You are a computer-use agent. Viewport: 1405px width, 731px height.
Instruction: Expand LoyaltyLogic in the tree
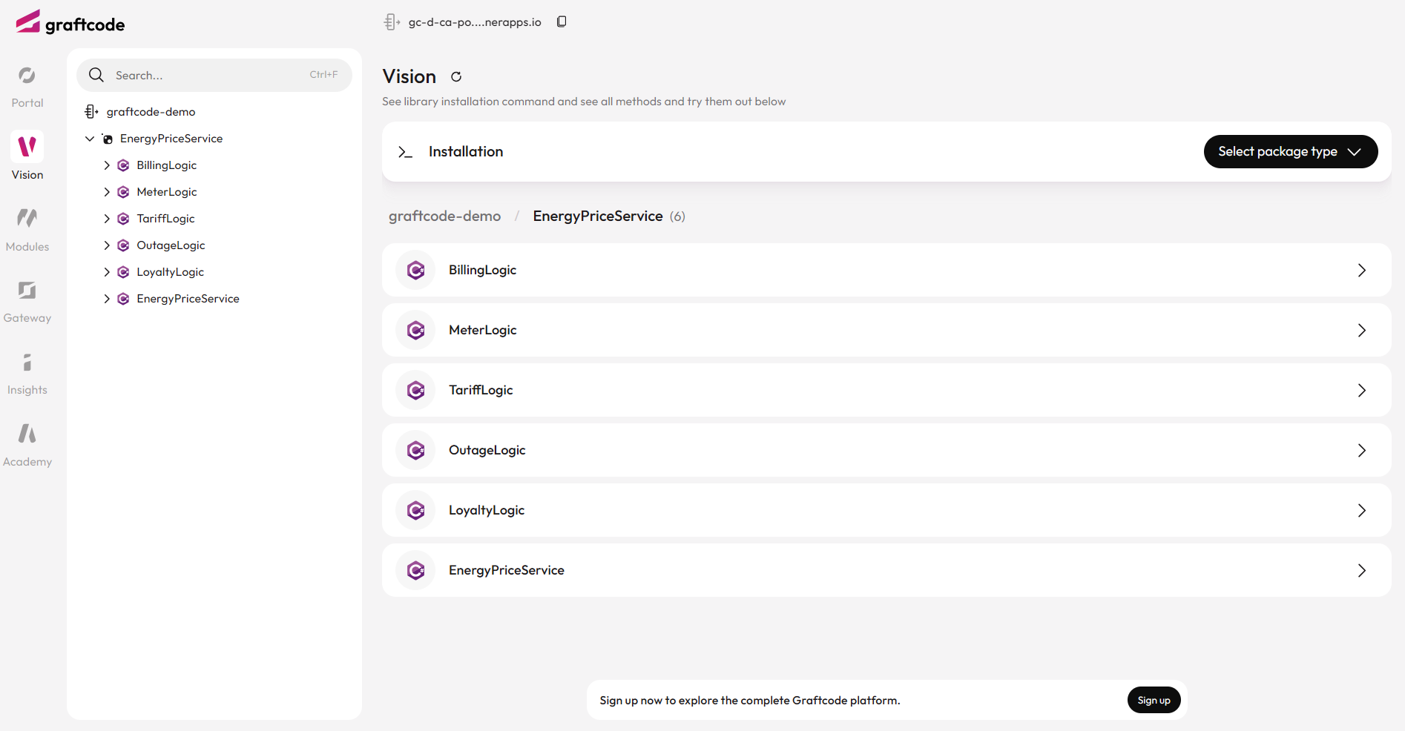pyautogui.click(x=107, y=272)
